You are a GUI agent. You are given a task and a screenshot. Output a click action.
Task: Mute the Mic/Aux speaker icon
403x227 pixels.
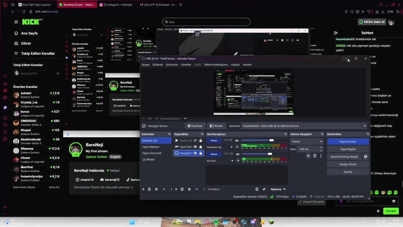coord(237,154)
